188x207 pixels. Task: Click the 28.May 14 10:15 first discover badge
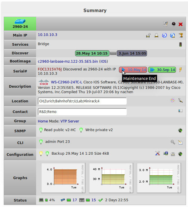point(92,53)
